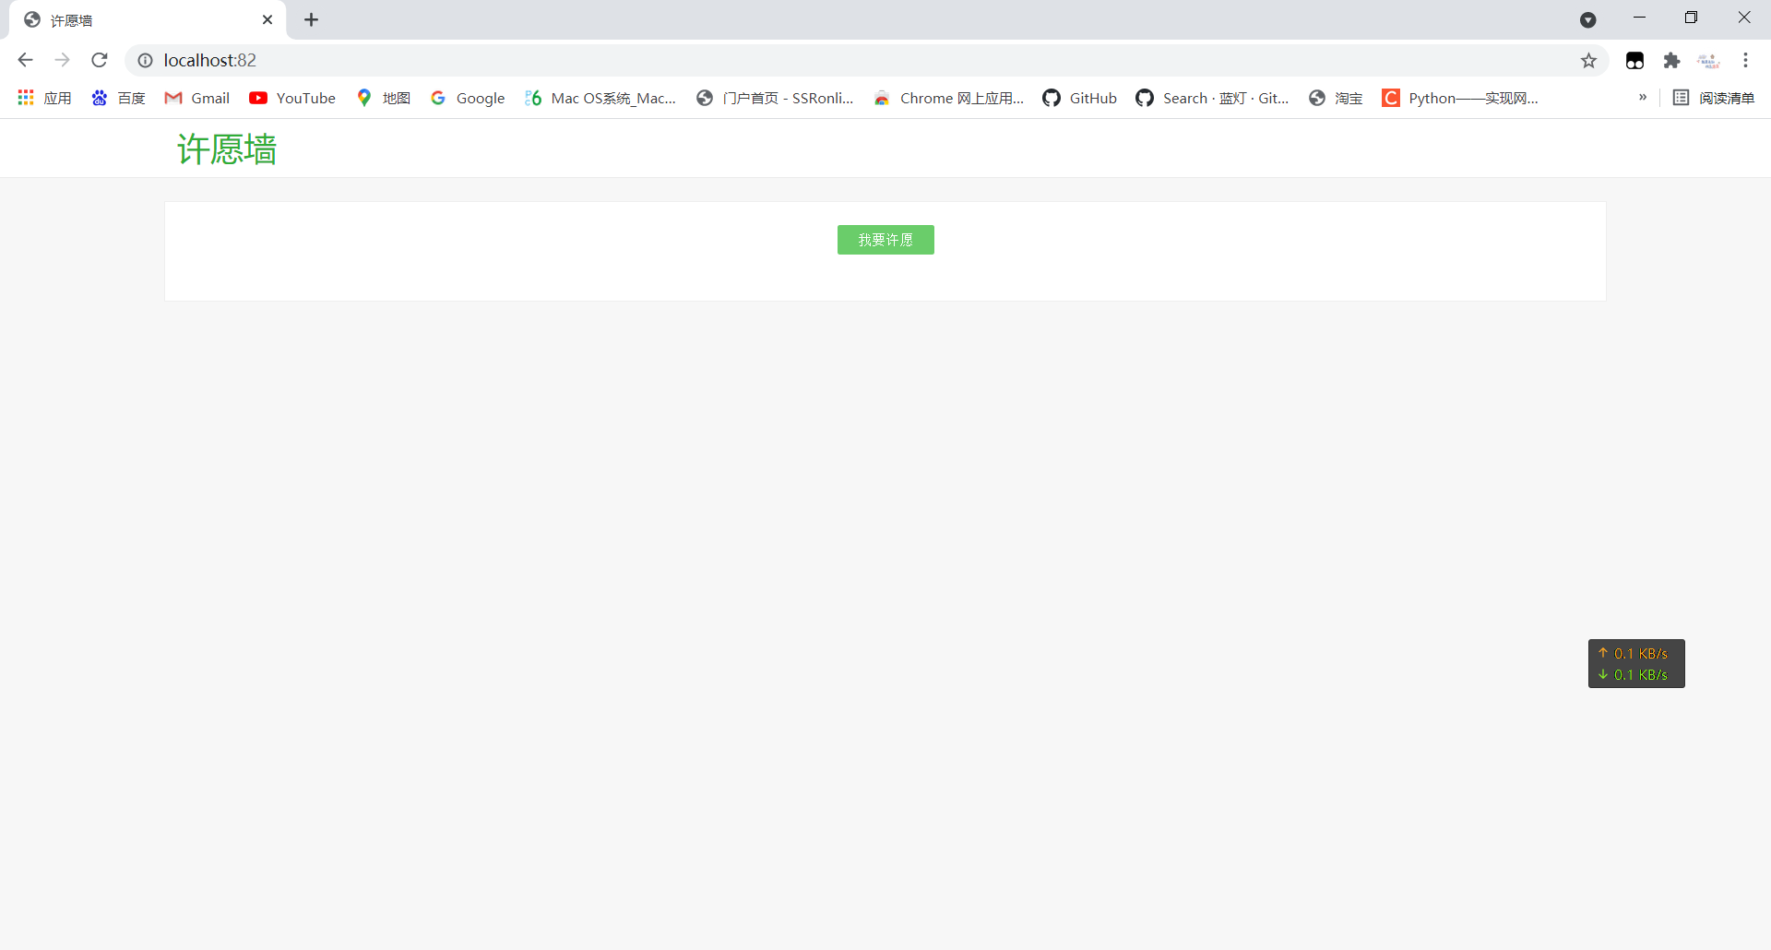Open a new tab with plus button
The height and width of the screenshot is (950, 1771).
312,19
